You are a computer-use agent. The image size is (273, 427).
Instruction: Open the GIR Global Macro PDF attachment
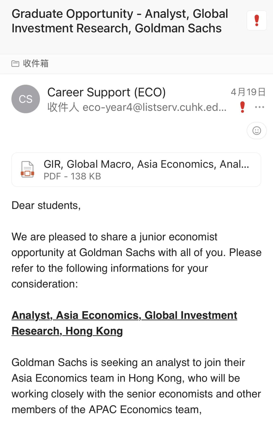click(x=136, y=170)
